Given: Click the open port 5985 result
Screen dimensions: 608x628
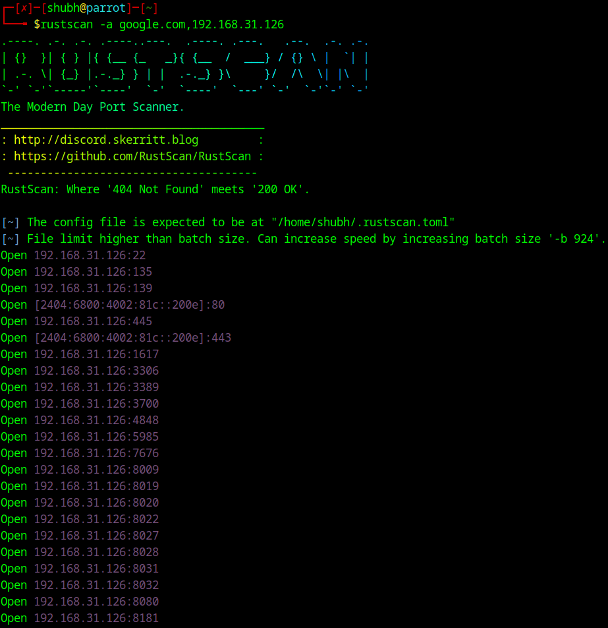Looking at the screenshot, I should coord(80,437).
